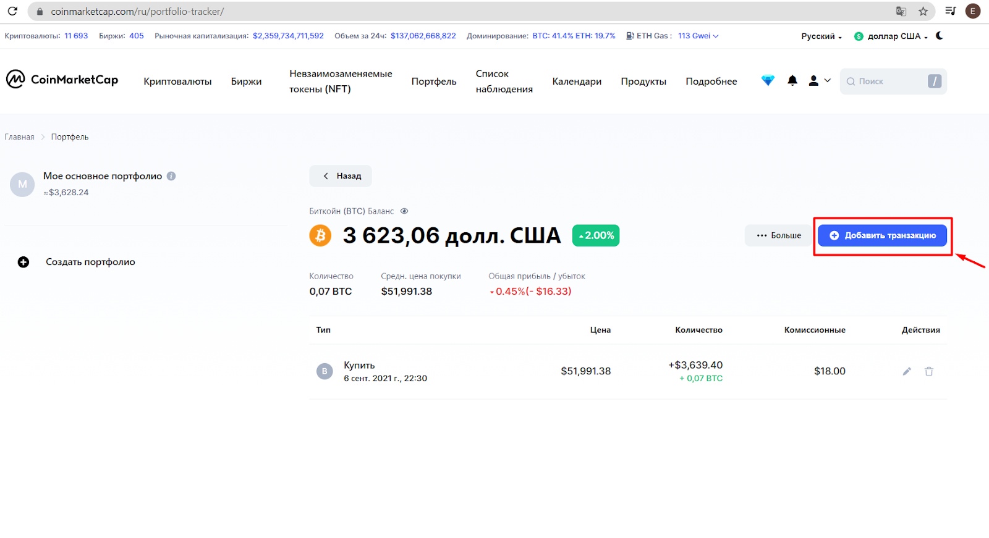Click the BTC: 41.4% ETH: 19.7% dominance link
Image resolution: width=989 pixels, height=538 pixels.
pyautogui.click(x=574, y=36)
